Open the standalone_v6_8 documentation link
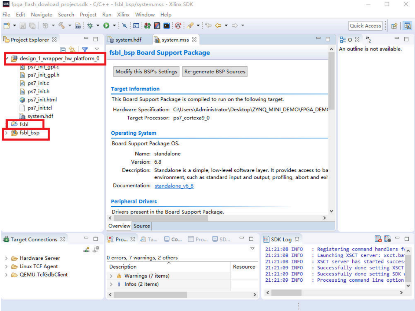 174,186
